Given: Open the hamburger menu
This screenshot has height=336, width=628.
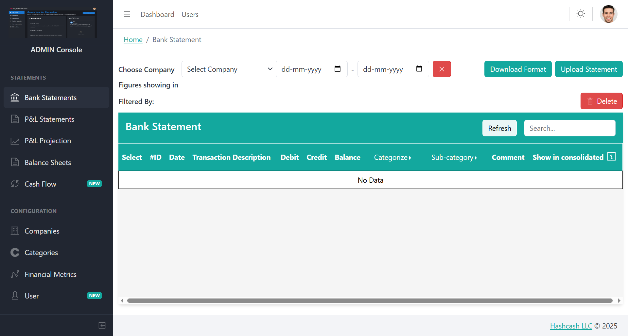Looking at the screenshot, I should point(127,14).
